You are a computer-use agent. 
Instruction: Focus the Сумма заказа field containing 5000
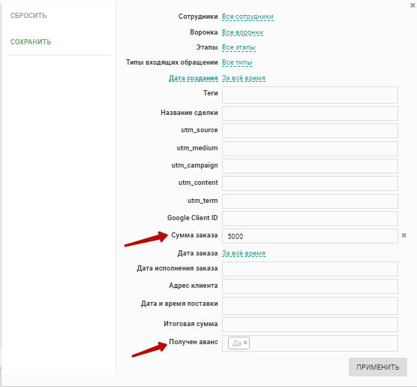(x=310, y=236)
